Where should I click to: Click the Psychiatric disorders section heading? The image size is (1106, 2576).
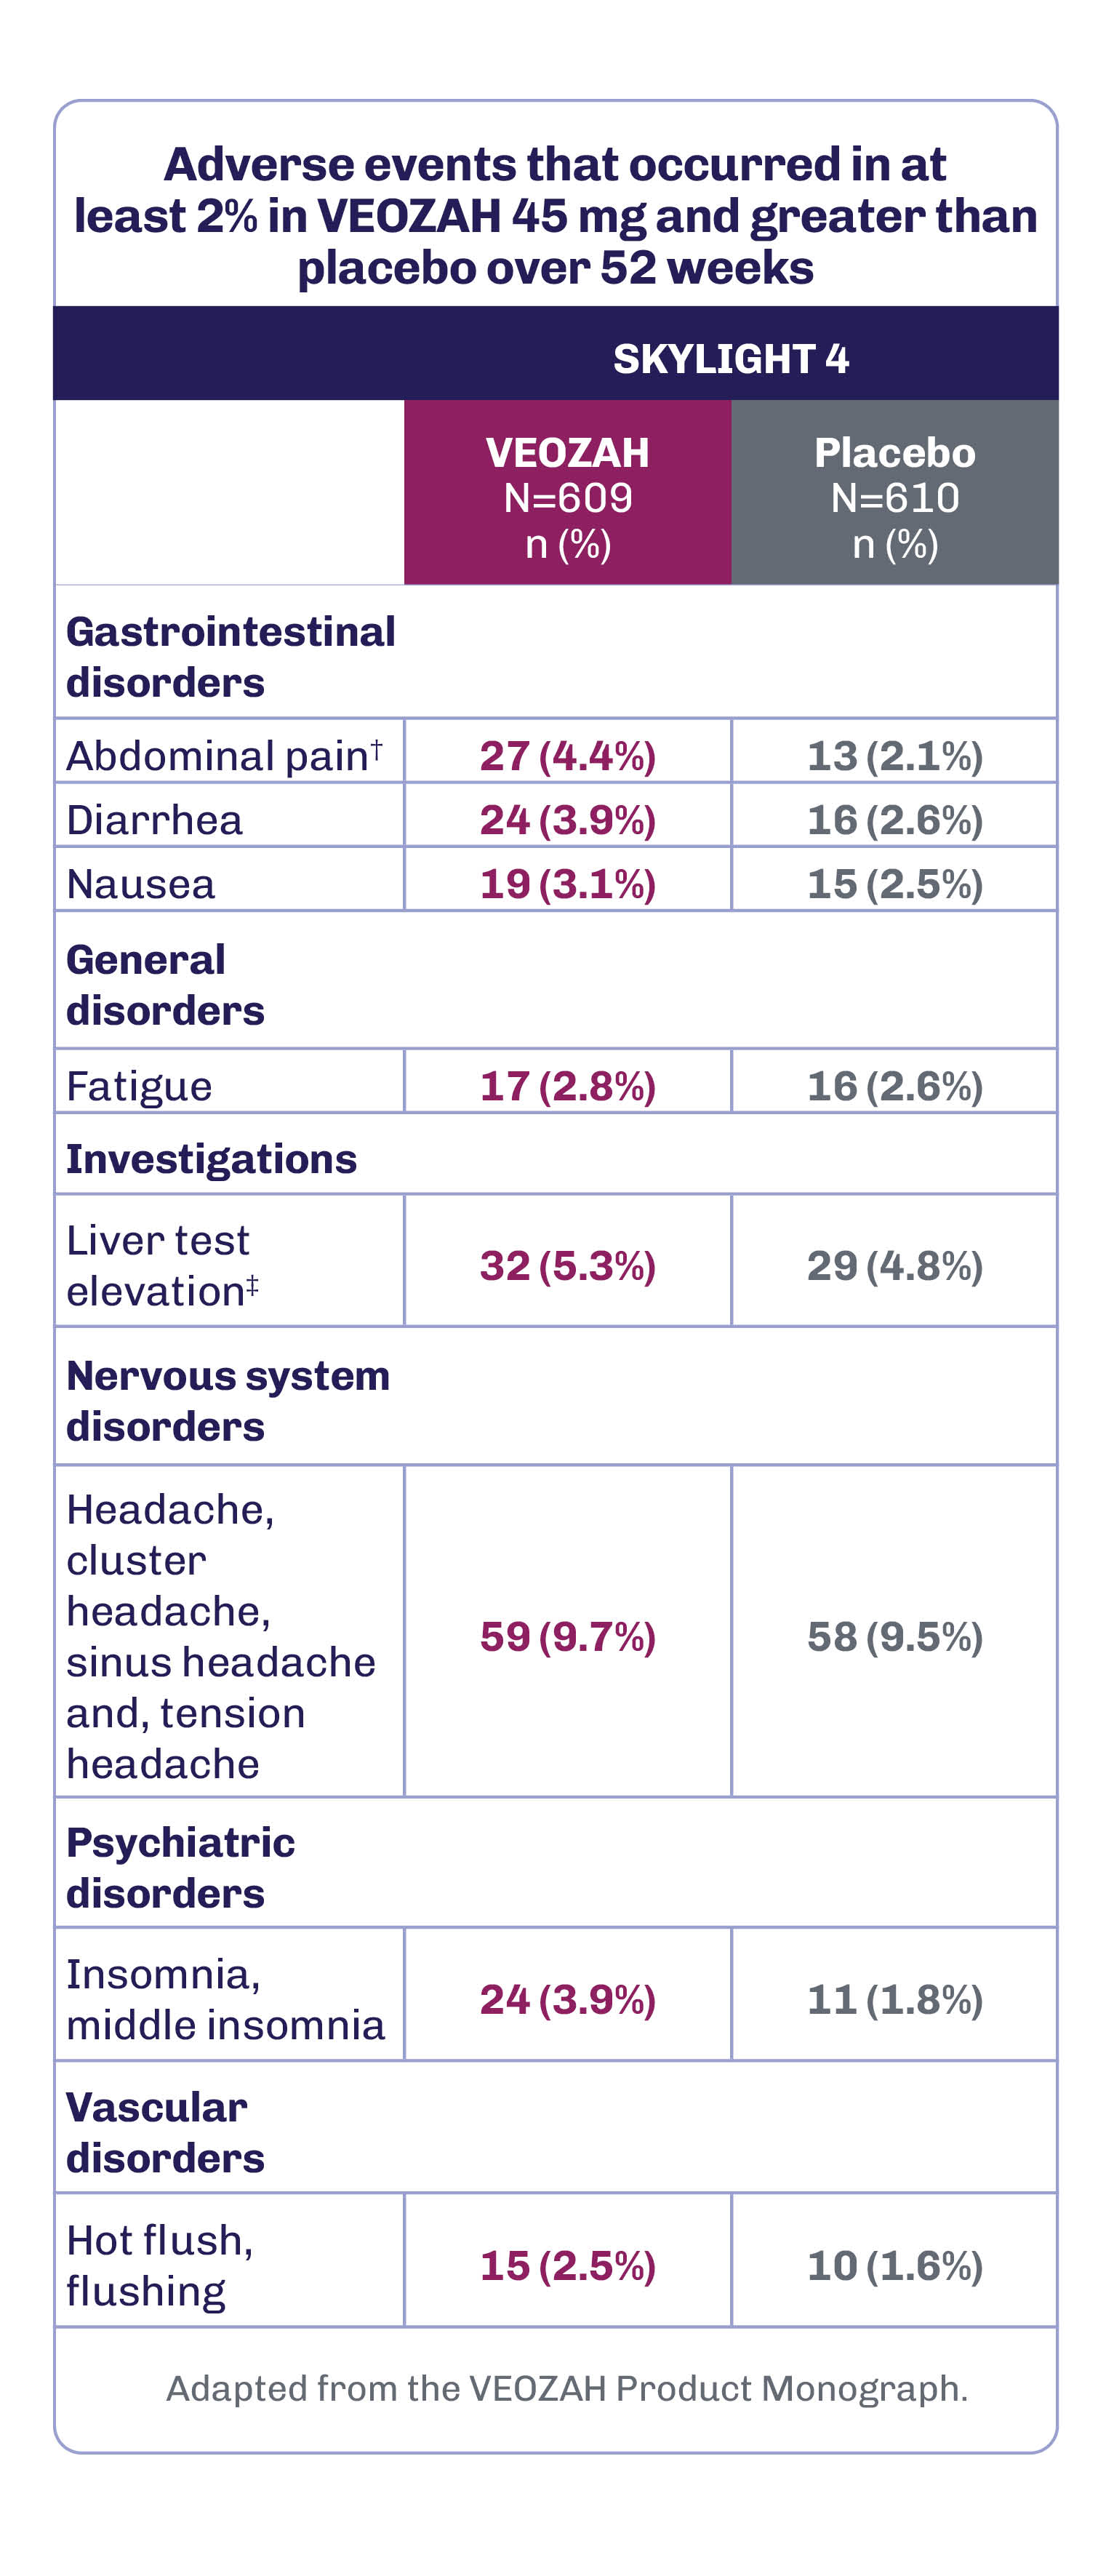tap(180, 1867)
